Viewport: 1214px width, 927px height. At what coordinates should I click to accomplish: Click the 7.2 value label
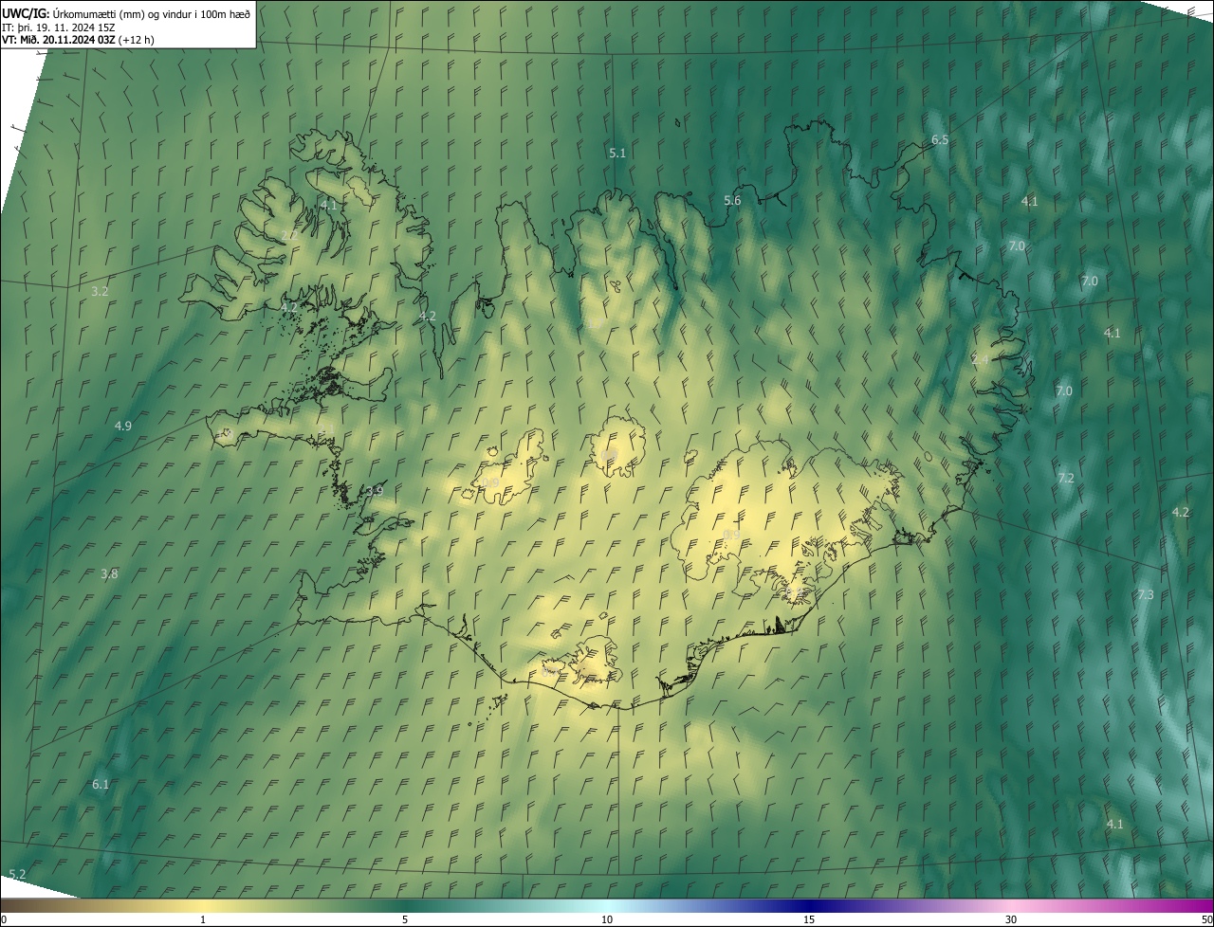1066,478
